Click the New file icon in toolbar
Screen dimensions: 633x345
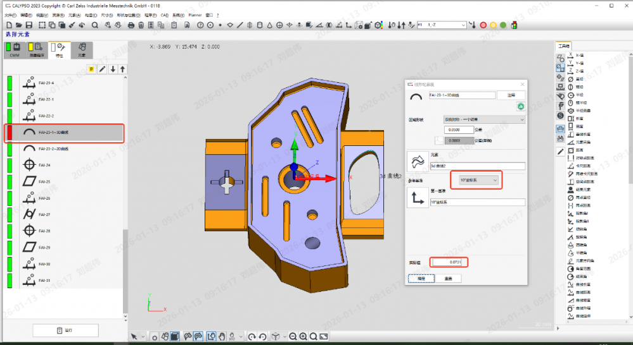[x=9, y=25]
